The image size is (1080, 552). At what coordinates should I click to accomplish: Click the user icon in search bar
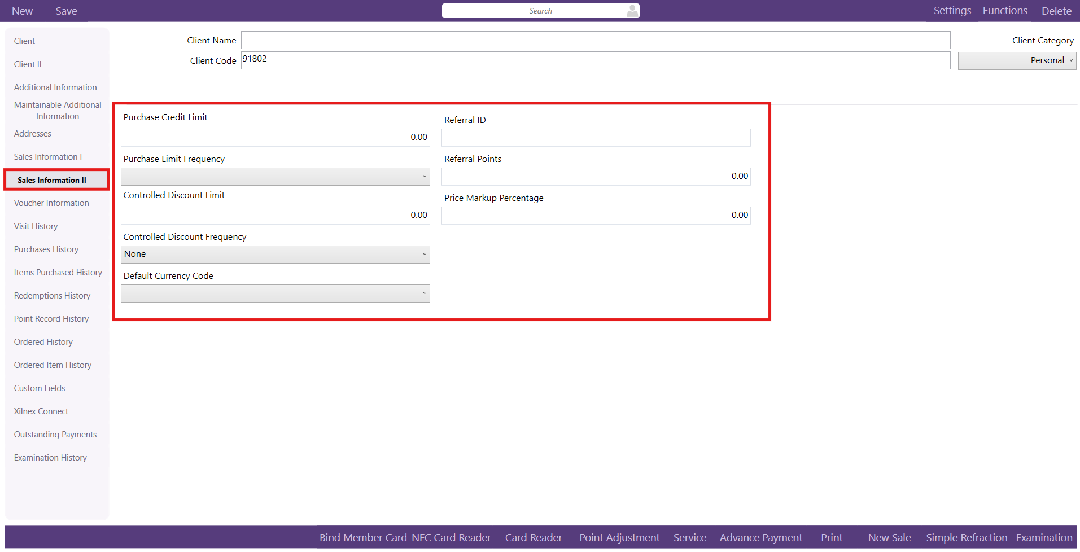pyautogui.click(x=632, y=11)
